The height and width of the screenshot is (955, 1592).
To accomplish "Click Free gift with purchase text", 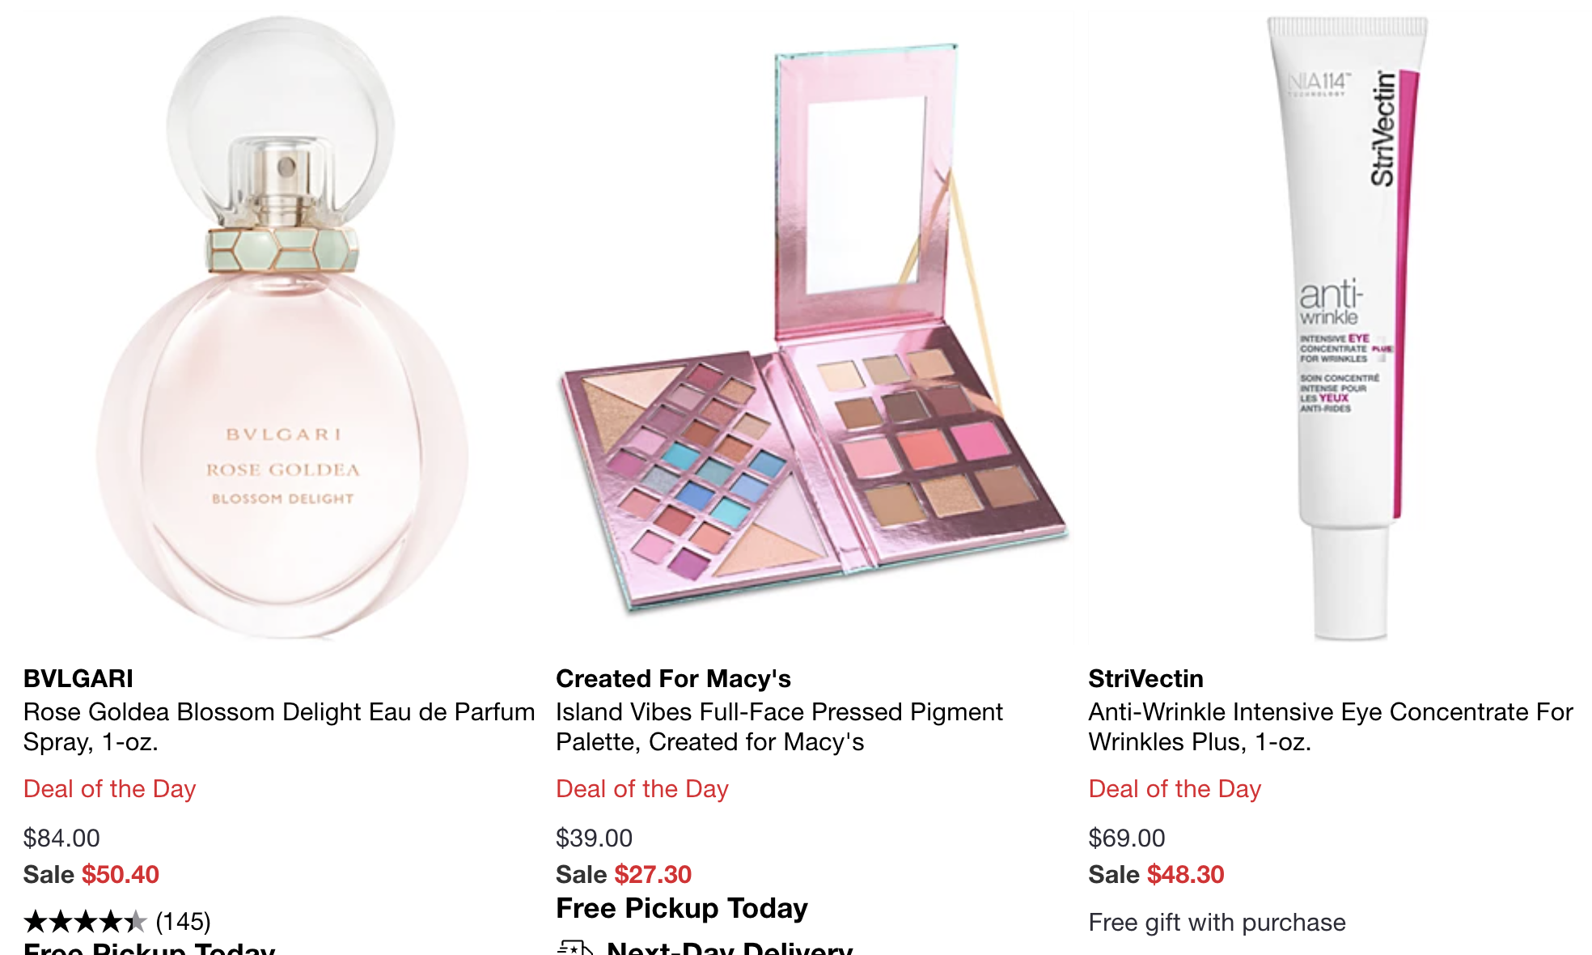I will tap(1217, 922).
